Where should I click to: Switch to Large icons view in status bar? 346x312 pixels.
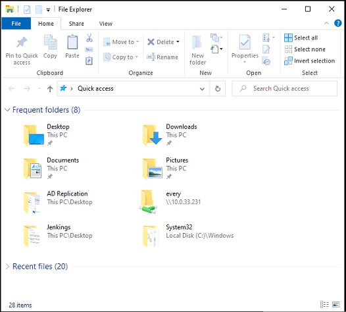336,305
